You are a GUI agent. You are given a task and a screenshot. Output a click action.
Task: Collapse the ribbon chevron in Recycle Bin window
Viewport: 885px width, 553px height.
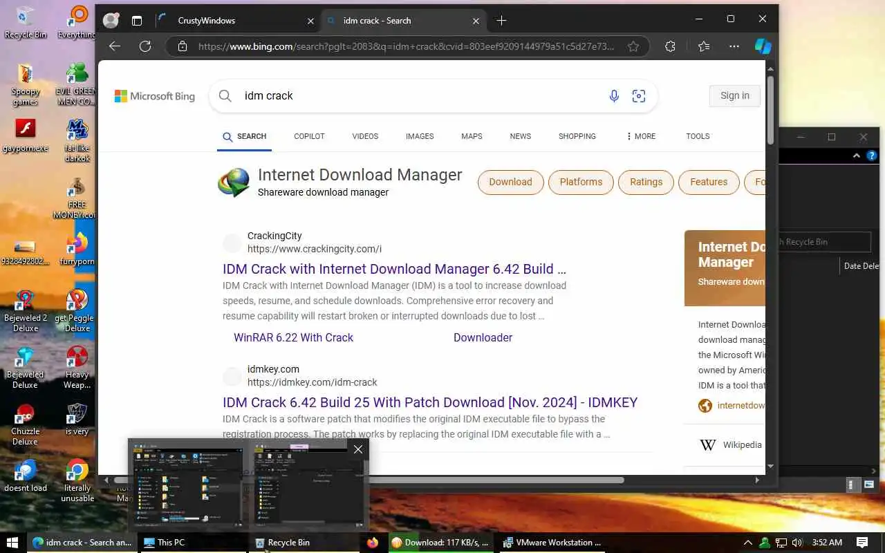pyautogui.click(x=857, y=156)
